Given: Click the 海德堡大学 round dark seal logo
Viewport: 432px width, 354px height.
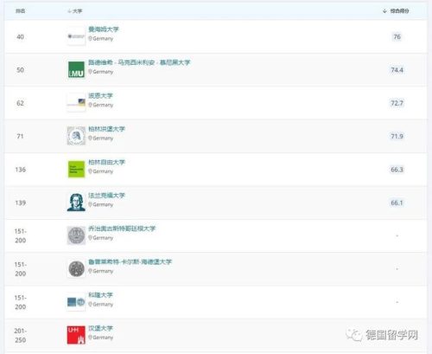Looking at the screenshot, I should [76, 268].
